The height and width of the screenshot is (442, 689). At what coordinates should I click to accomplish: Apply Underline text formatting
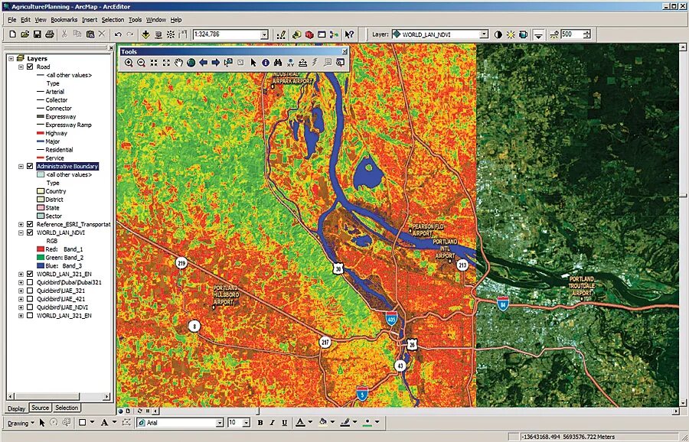coord(285,423)
